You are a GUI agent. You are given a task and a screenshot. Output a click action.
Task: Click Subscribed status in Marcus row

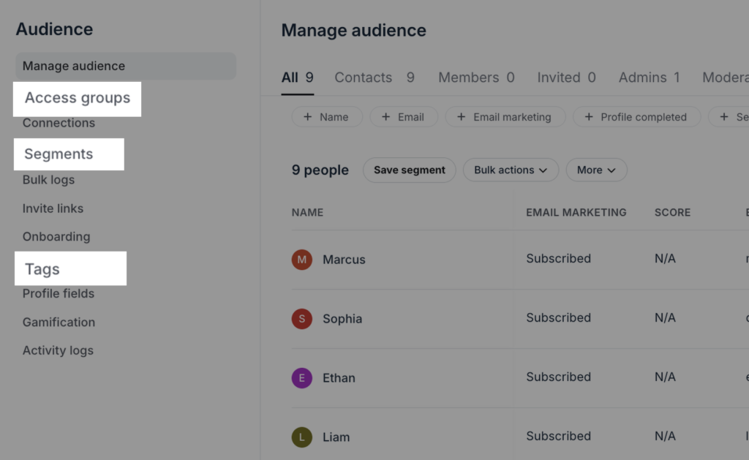click(558, 258)
